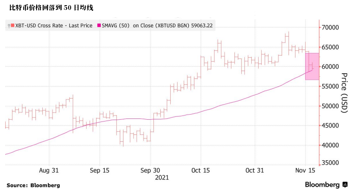356x196 pixels.
Task: Click the Sep 30 date axis label
Action: 151,170
